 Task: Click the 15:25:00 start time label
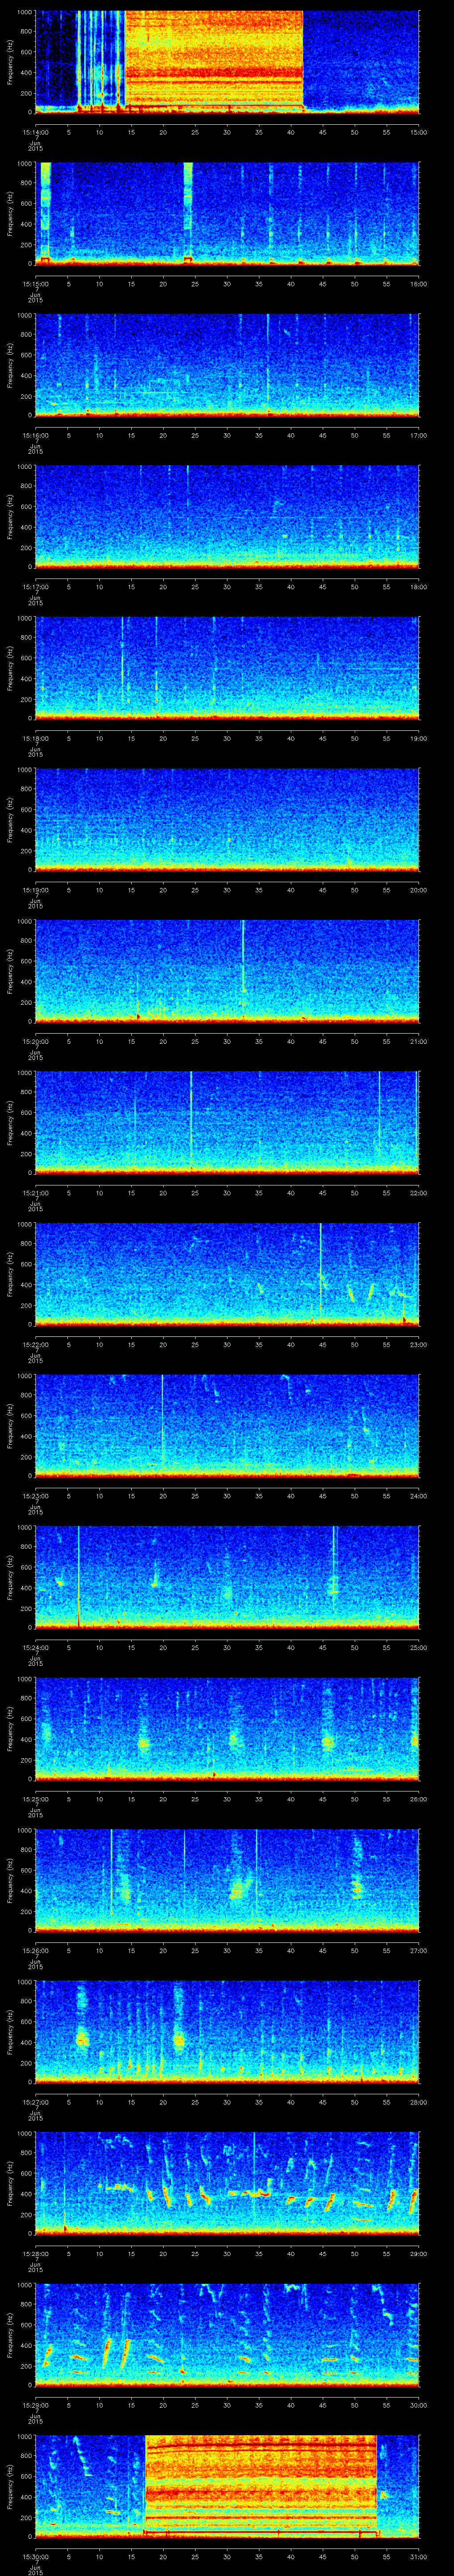[x=36, y=1799]
